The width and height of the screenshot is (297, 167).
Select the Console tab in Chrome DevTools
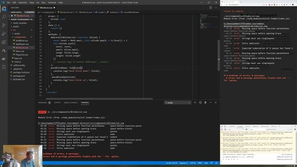[240, 126]
